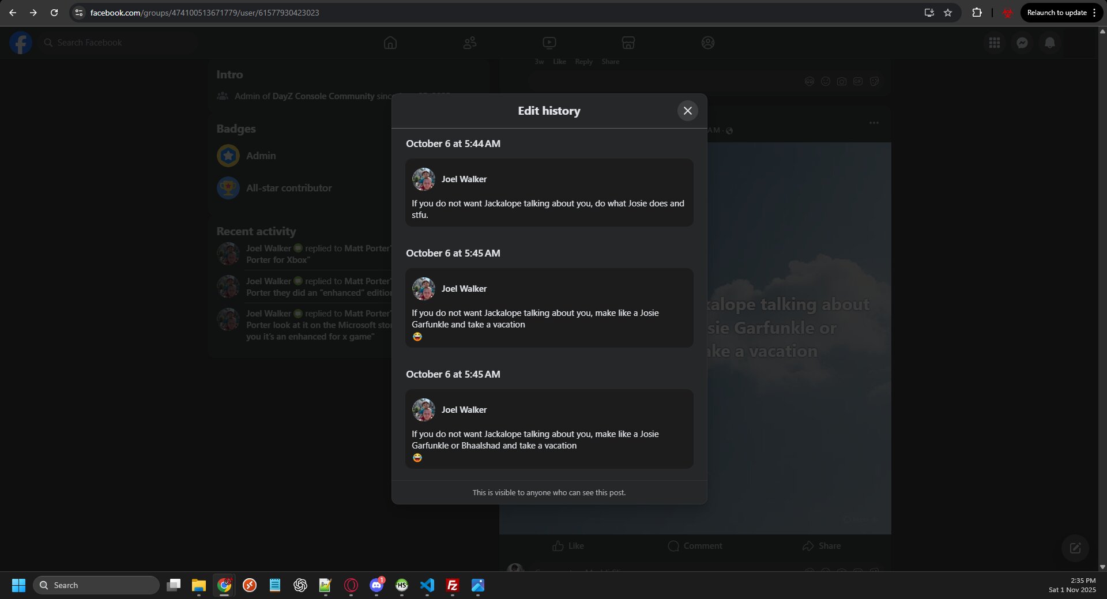Click the text ending 'what Josie does and stfu.'

click(548, 209)
